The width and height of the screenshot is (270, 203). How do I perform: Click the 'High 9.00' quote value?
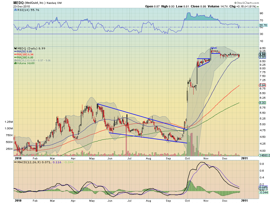[x=168, y=6]
